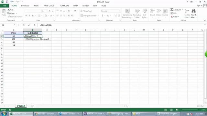Viewport: 207px width, 116px height.
Task: Switch to the INSERT tab
Action: click(36, 6)
